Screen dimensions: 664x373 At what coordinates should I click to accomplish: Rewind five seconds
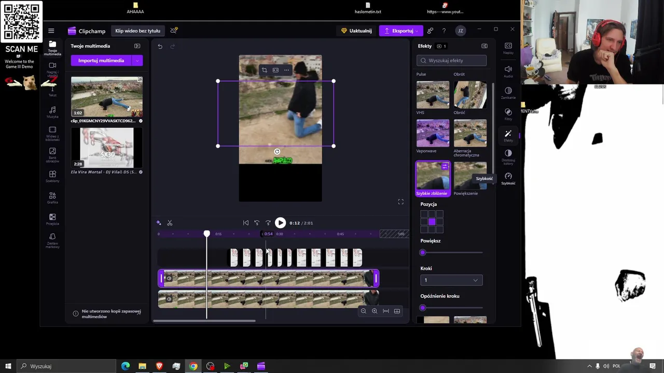(257, 223)
